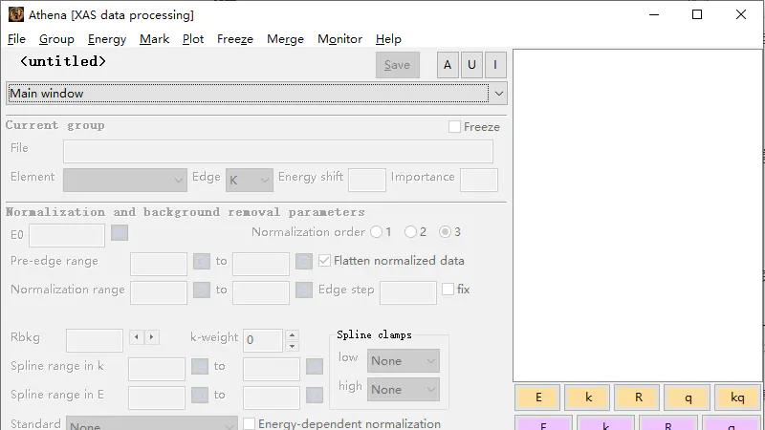Click the File name field

click(x=278, y=152)
